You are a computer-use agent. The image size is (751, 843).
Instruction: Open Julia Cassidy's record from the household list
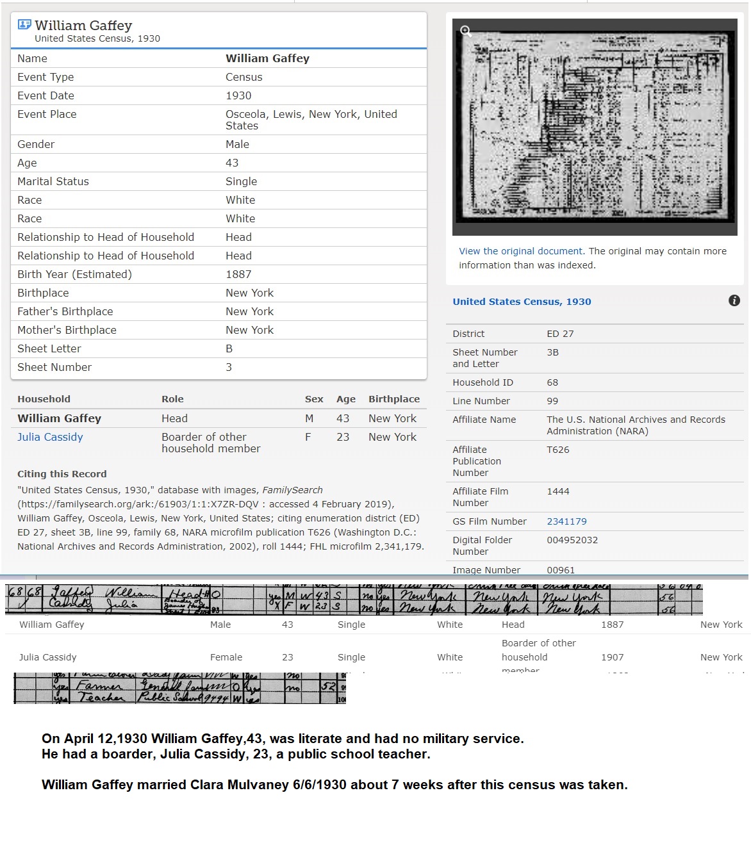(50, 437)
